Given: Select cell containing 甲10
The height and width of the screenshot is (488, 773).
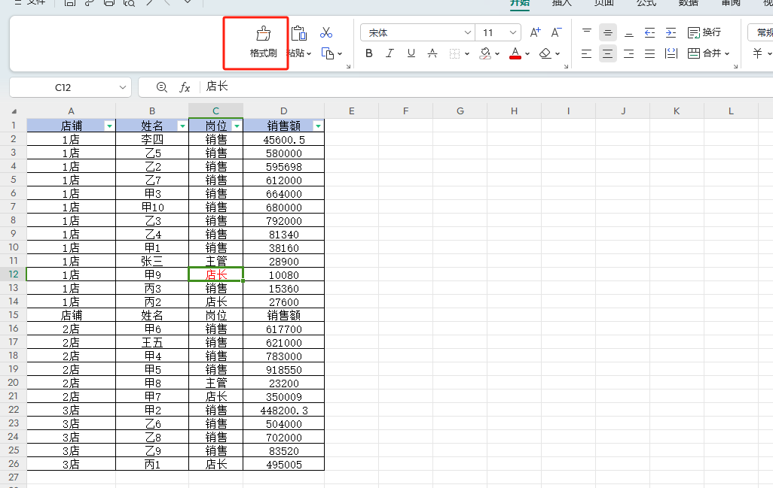Looking at the screenshot, I should pos(152,207).
